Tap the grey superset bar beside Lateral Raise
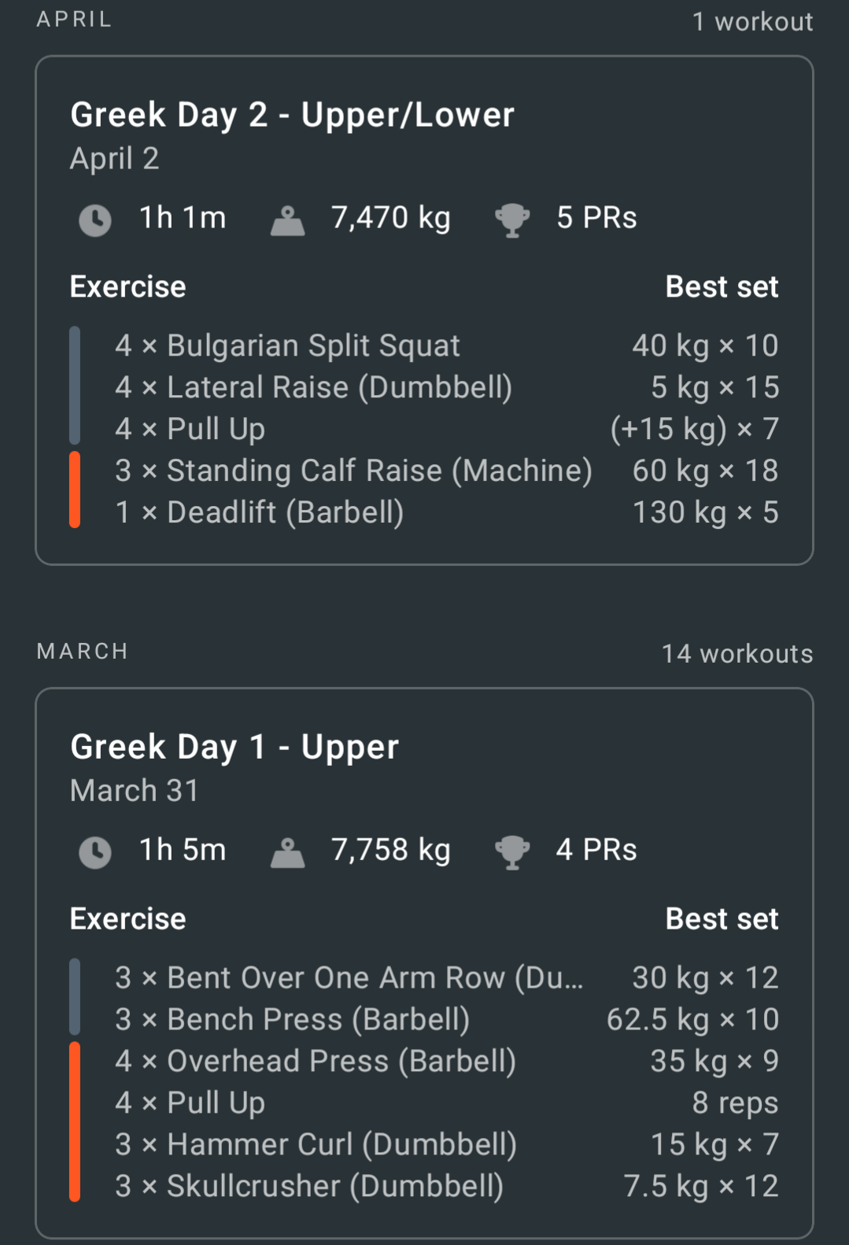The height and width of the screenshot is (1245, 849). pos(75,386)
